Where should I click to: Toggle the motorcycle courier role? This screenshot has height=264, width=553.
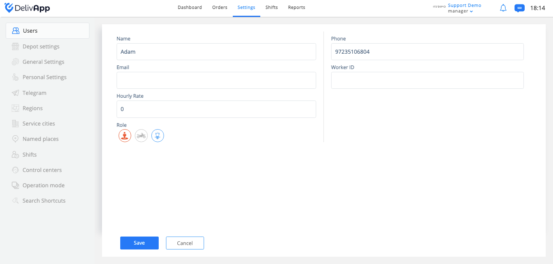point(141,136)
